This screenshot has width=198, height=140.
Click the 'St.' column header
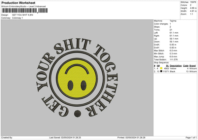(x=167, y=66)
